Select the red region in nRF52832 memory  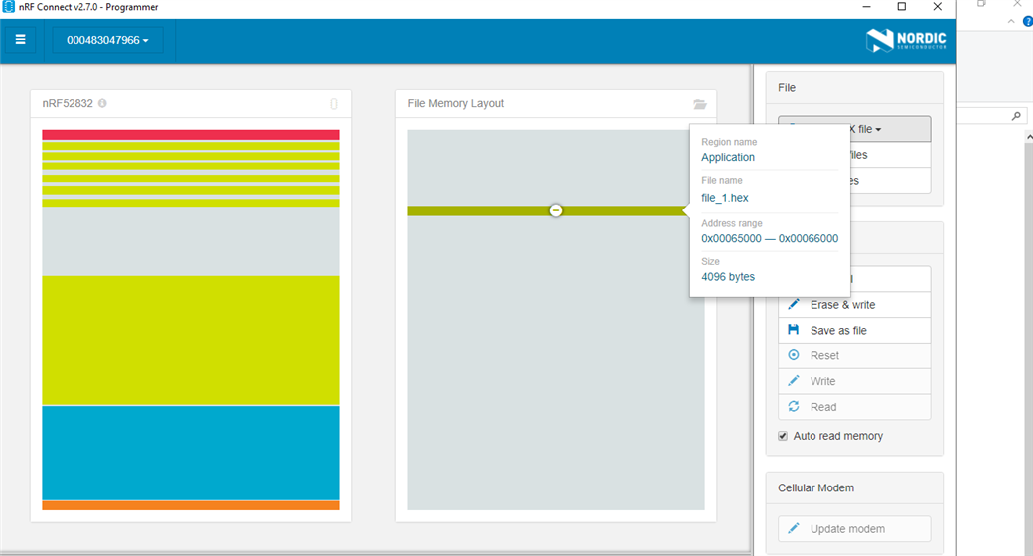(x=191, y=135)
